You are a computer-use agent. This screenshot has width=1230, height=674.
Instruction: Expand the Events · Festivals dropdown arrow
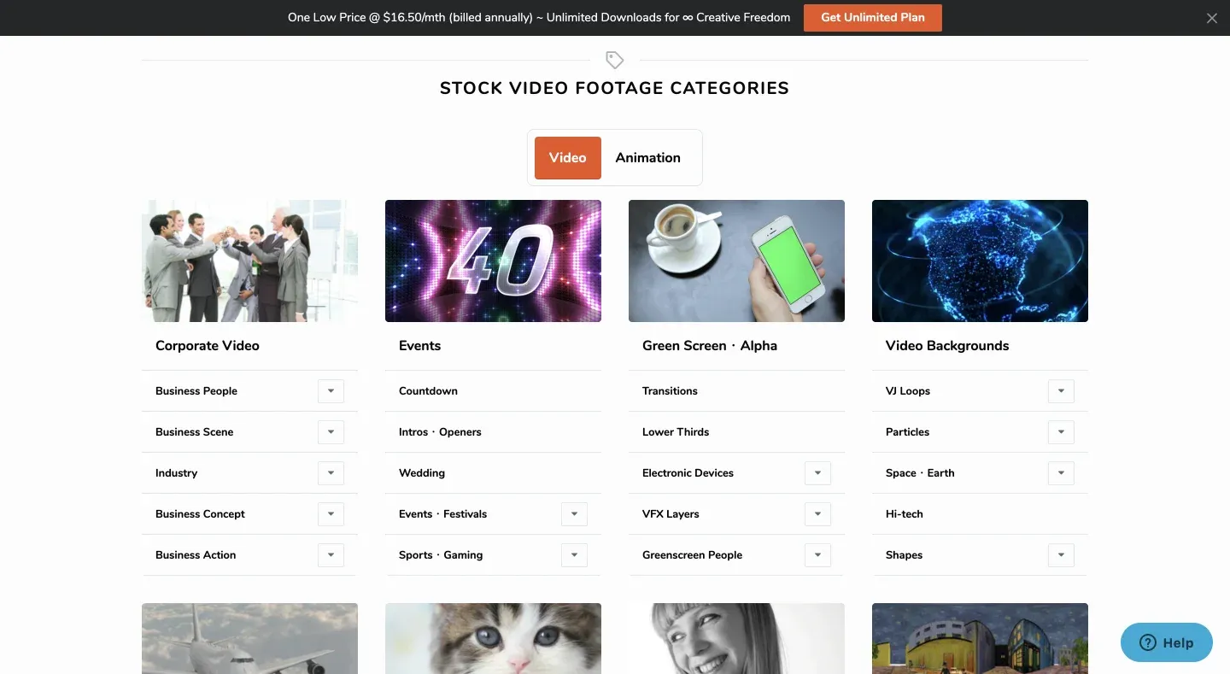pyautogui.click(x=574, y=514)
